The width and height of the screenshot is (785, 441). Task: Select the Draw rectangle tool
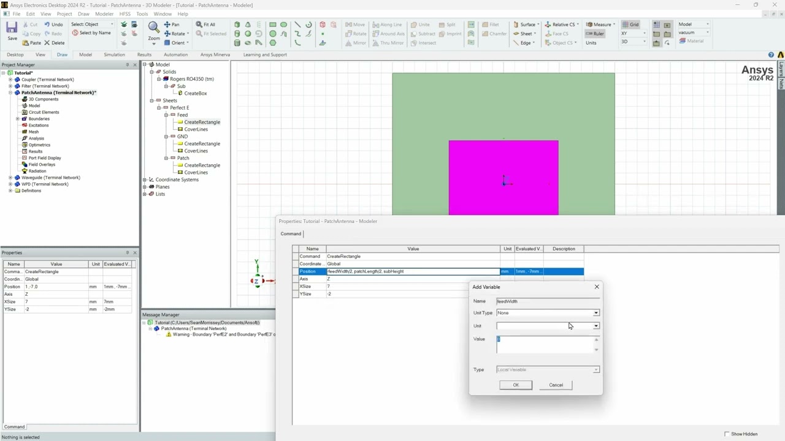272,24
